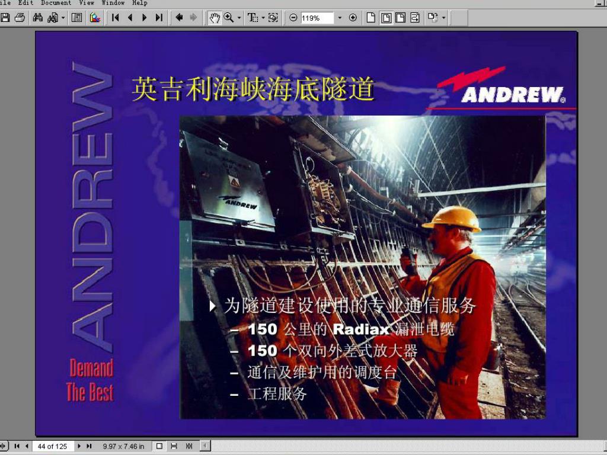
Task: Click the Reflow page icon
Action: tap(415, 18)
